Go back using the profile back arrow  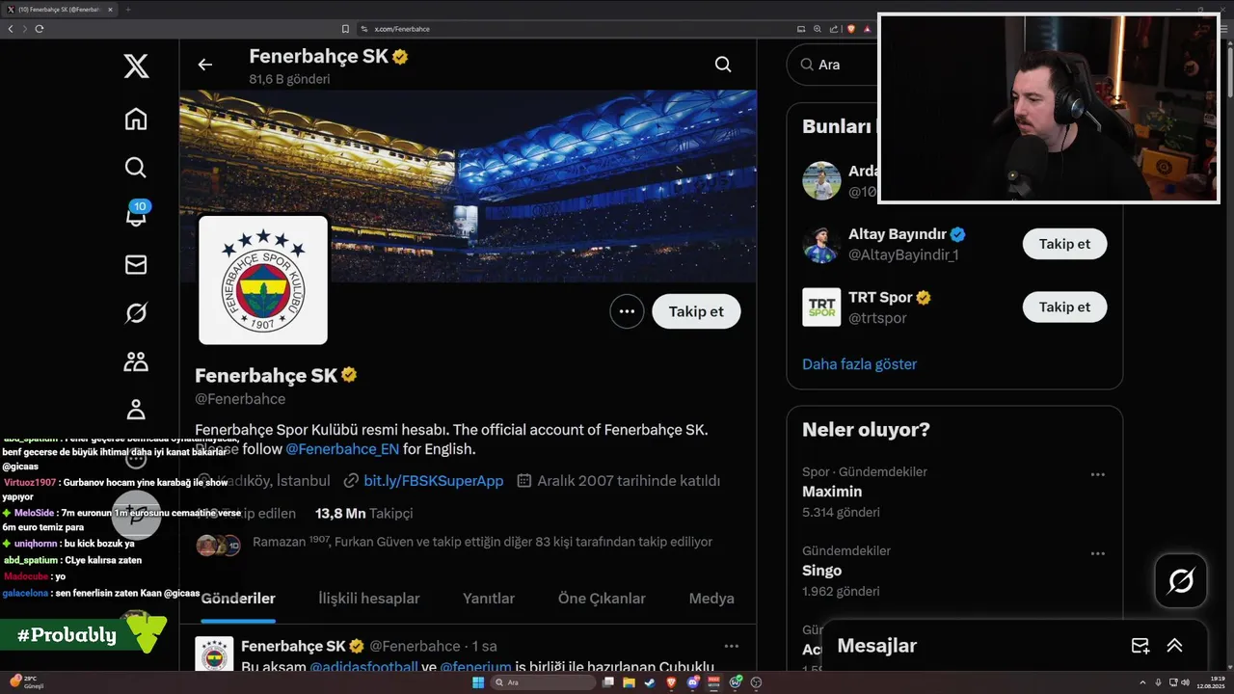coord(204,65)
